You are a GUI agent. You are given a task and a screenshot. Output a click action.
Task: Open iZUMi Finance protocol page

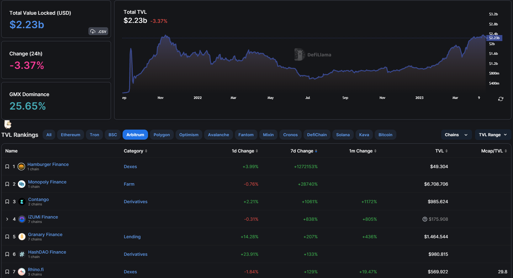pos(43,217)
